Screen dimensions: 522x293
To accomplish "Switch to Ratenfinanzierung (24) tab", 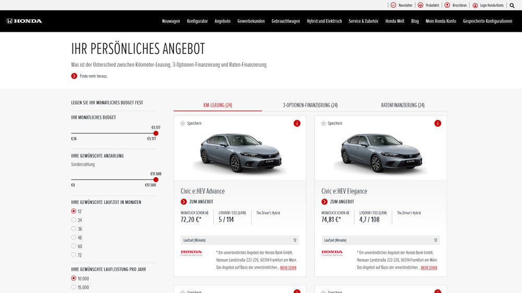I will pos(403,105).
